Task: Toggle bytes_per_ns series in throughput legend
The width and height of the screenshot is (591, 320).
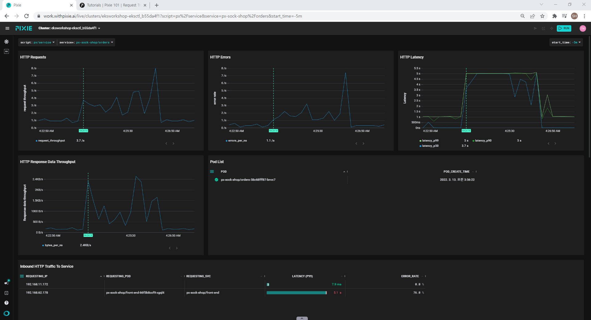Action: [x=52, y=245]
